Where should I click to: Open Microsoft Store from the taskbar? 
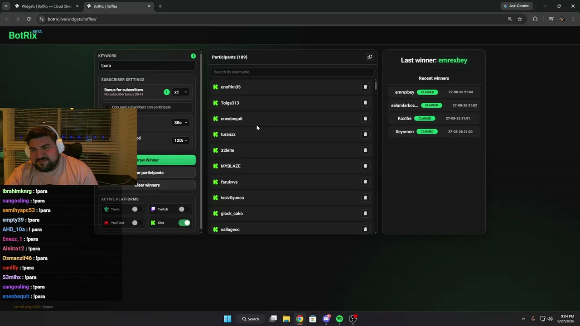click(313, 319)
